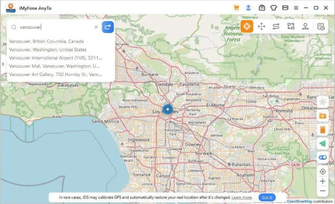Open the hamburger menu
The height and width of the screenshot is (204, 335).
[x=296, y=8]
